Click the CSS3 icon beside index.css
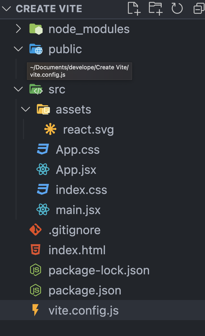Screen dimensions: 205x336 pos(43,190)
